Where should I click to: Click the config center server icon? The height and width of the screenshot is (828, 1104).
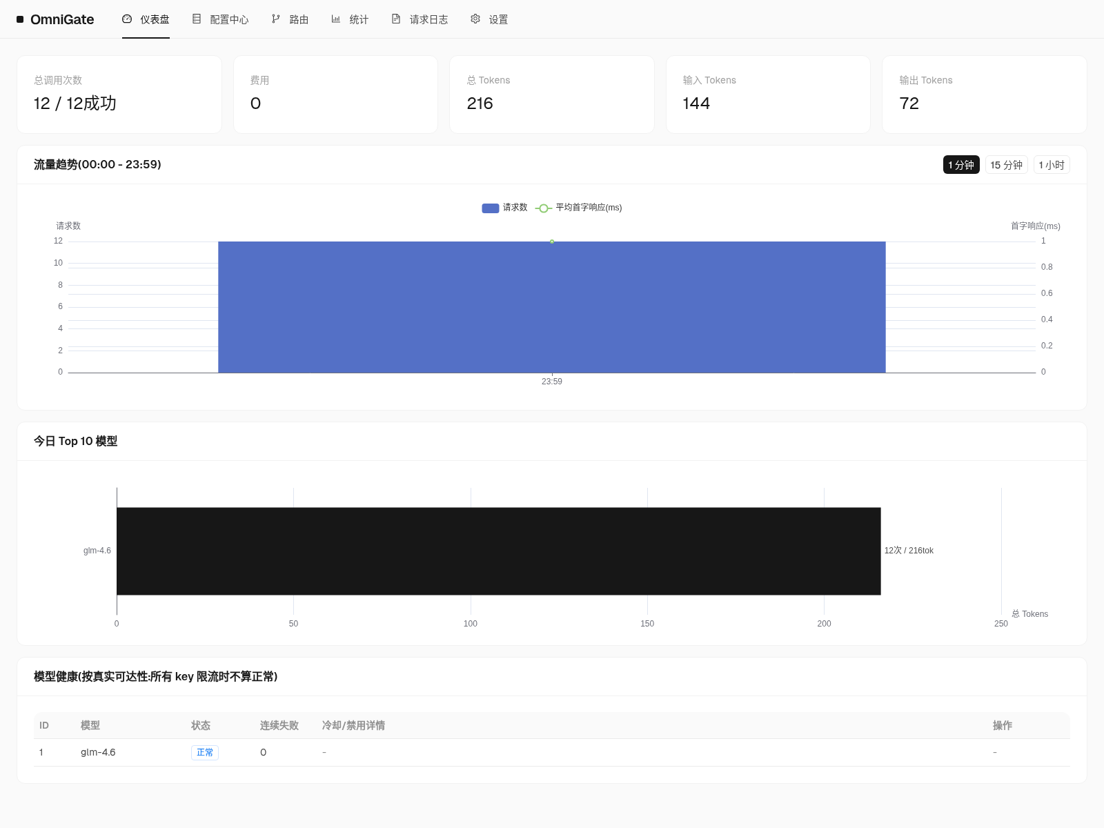[197, 19]
